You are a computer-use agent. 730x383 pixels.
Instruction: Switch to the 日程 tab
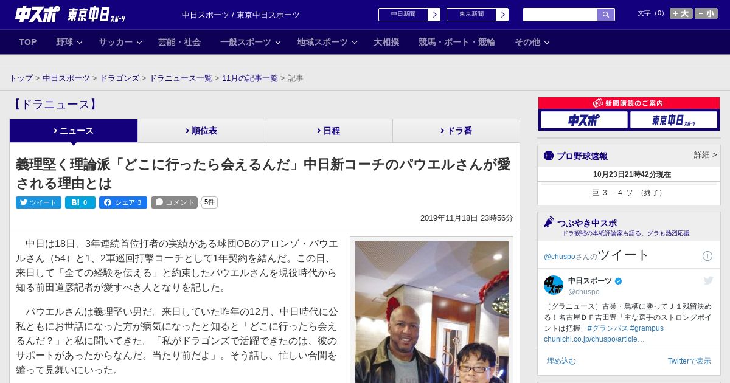click(328, 131)
